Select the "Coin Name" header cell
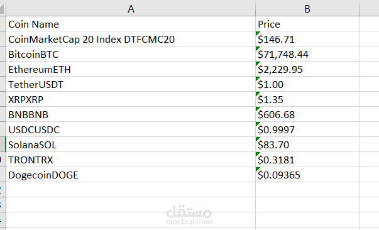 point(131,24)
